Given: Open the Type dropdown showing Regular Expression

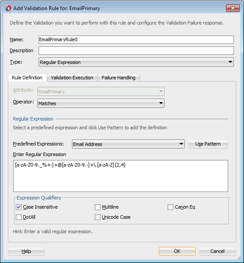Looking at the screenshot, I should [x=136, y=62].
